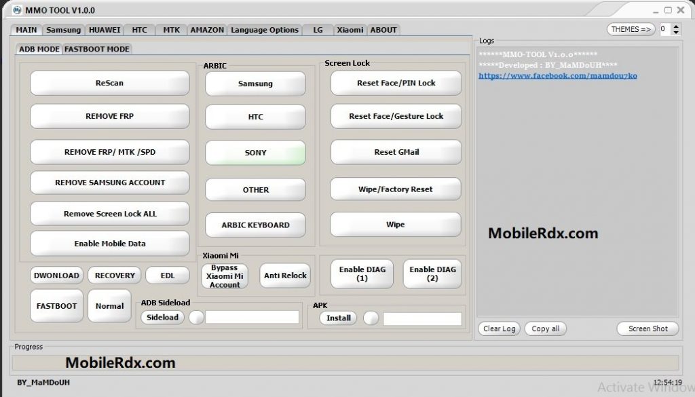Click the BY_MaMDoUH status bar text
Screen dimensions: 695x397
(43, 382)
